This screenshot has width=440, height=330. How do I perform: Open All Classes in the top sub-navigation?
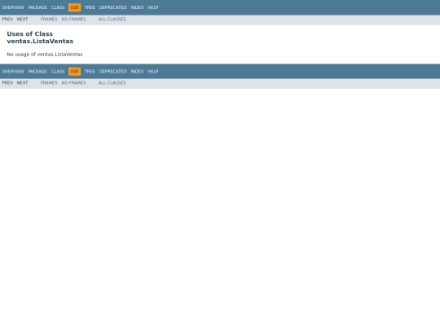(x=112, y=20)
